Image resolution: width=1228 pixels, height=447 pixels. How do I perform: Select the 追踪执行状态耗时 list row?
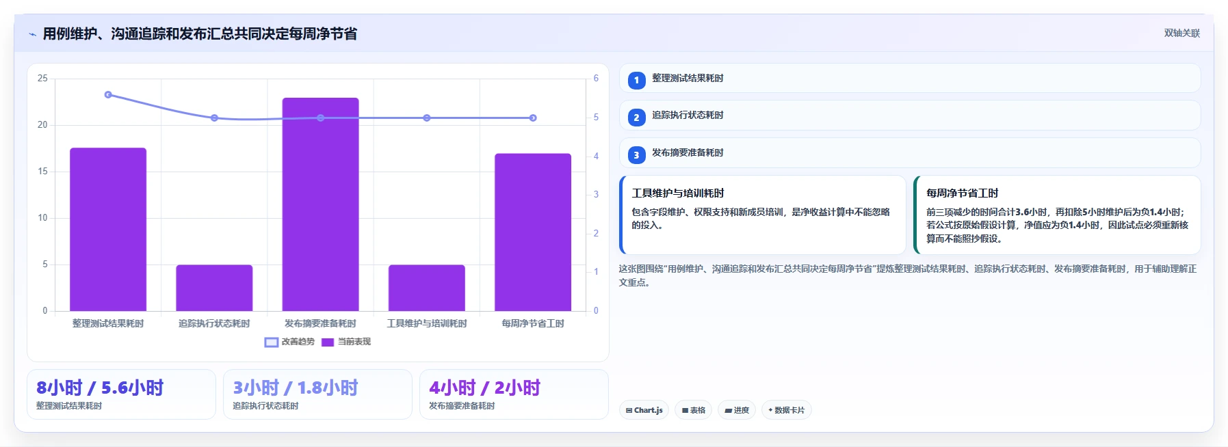point(909,115)
